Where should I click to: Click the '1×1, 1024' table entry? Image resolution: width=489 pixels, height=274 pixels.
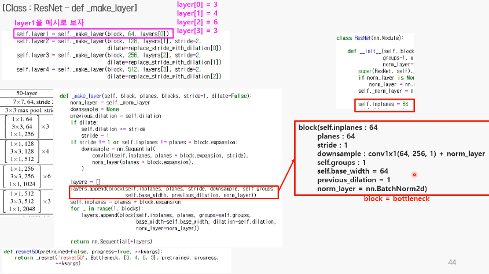pyautogui.click(x=22, y=184)
